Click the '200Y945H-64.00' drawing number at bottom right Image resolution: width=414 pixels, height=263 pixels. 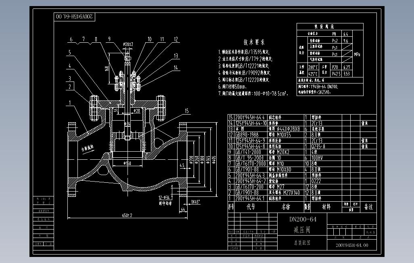[x=352, y=245]
